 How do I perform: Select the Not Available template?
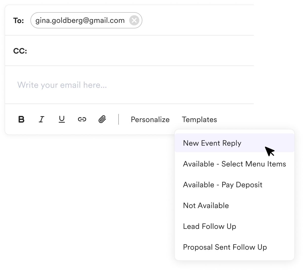[235, 206]
